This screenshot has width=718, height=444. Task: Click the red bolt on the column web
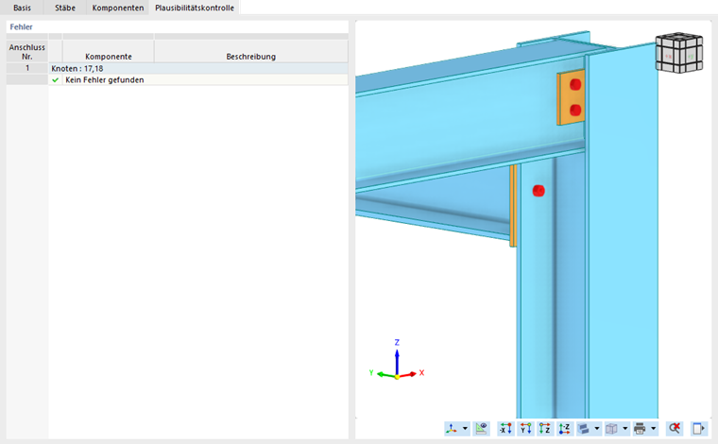coord(538,191)
